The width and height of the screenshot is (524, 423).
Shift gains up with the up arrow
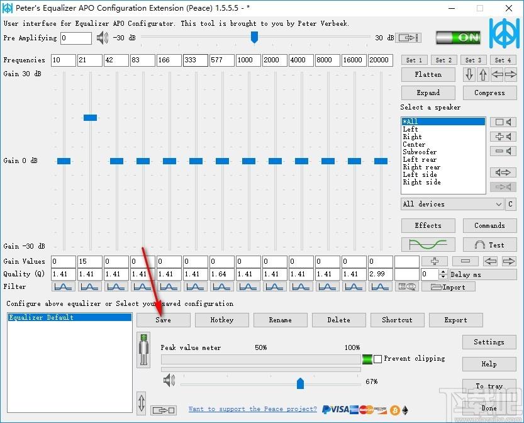click(x=483, y=74)
